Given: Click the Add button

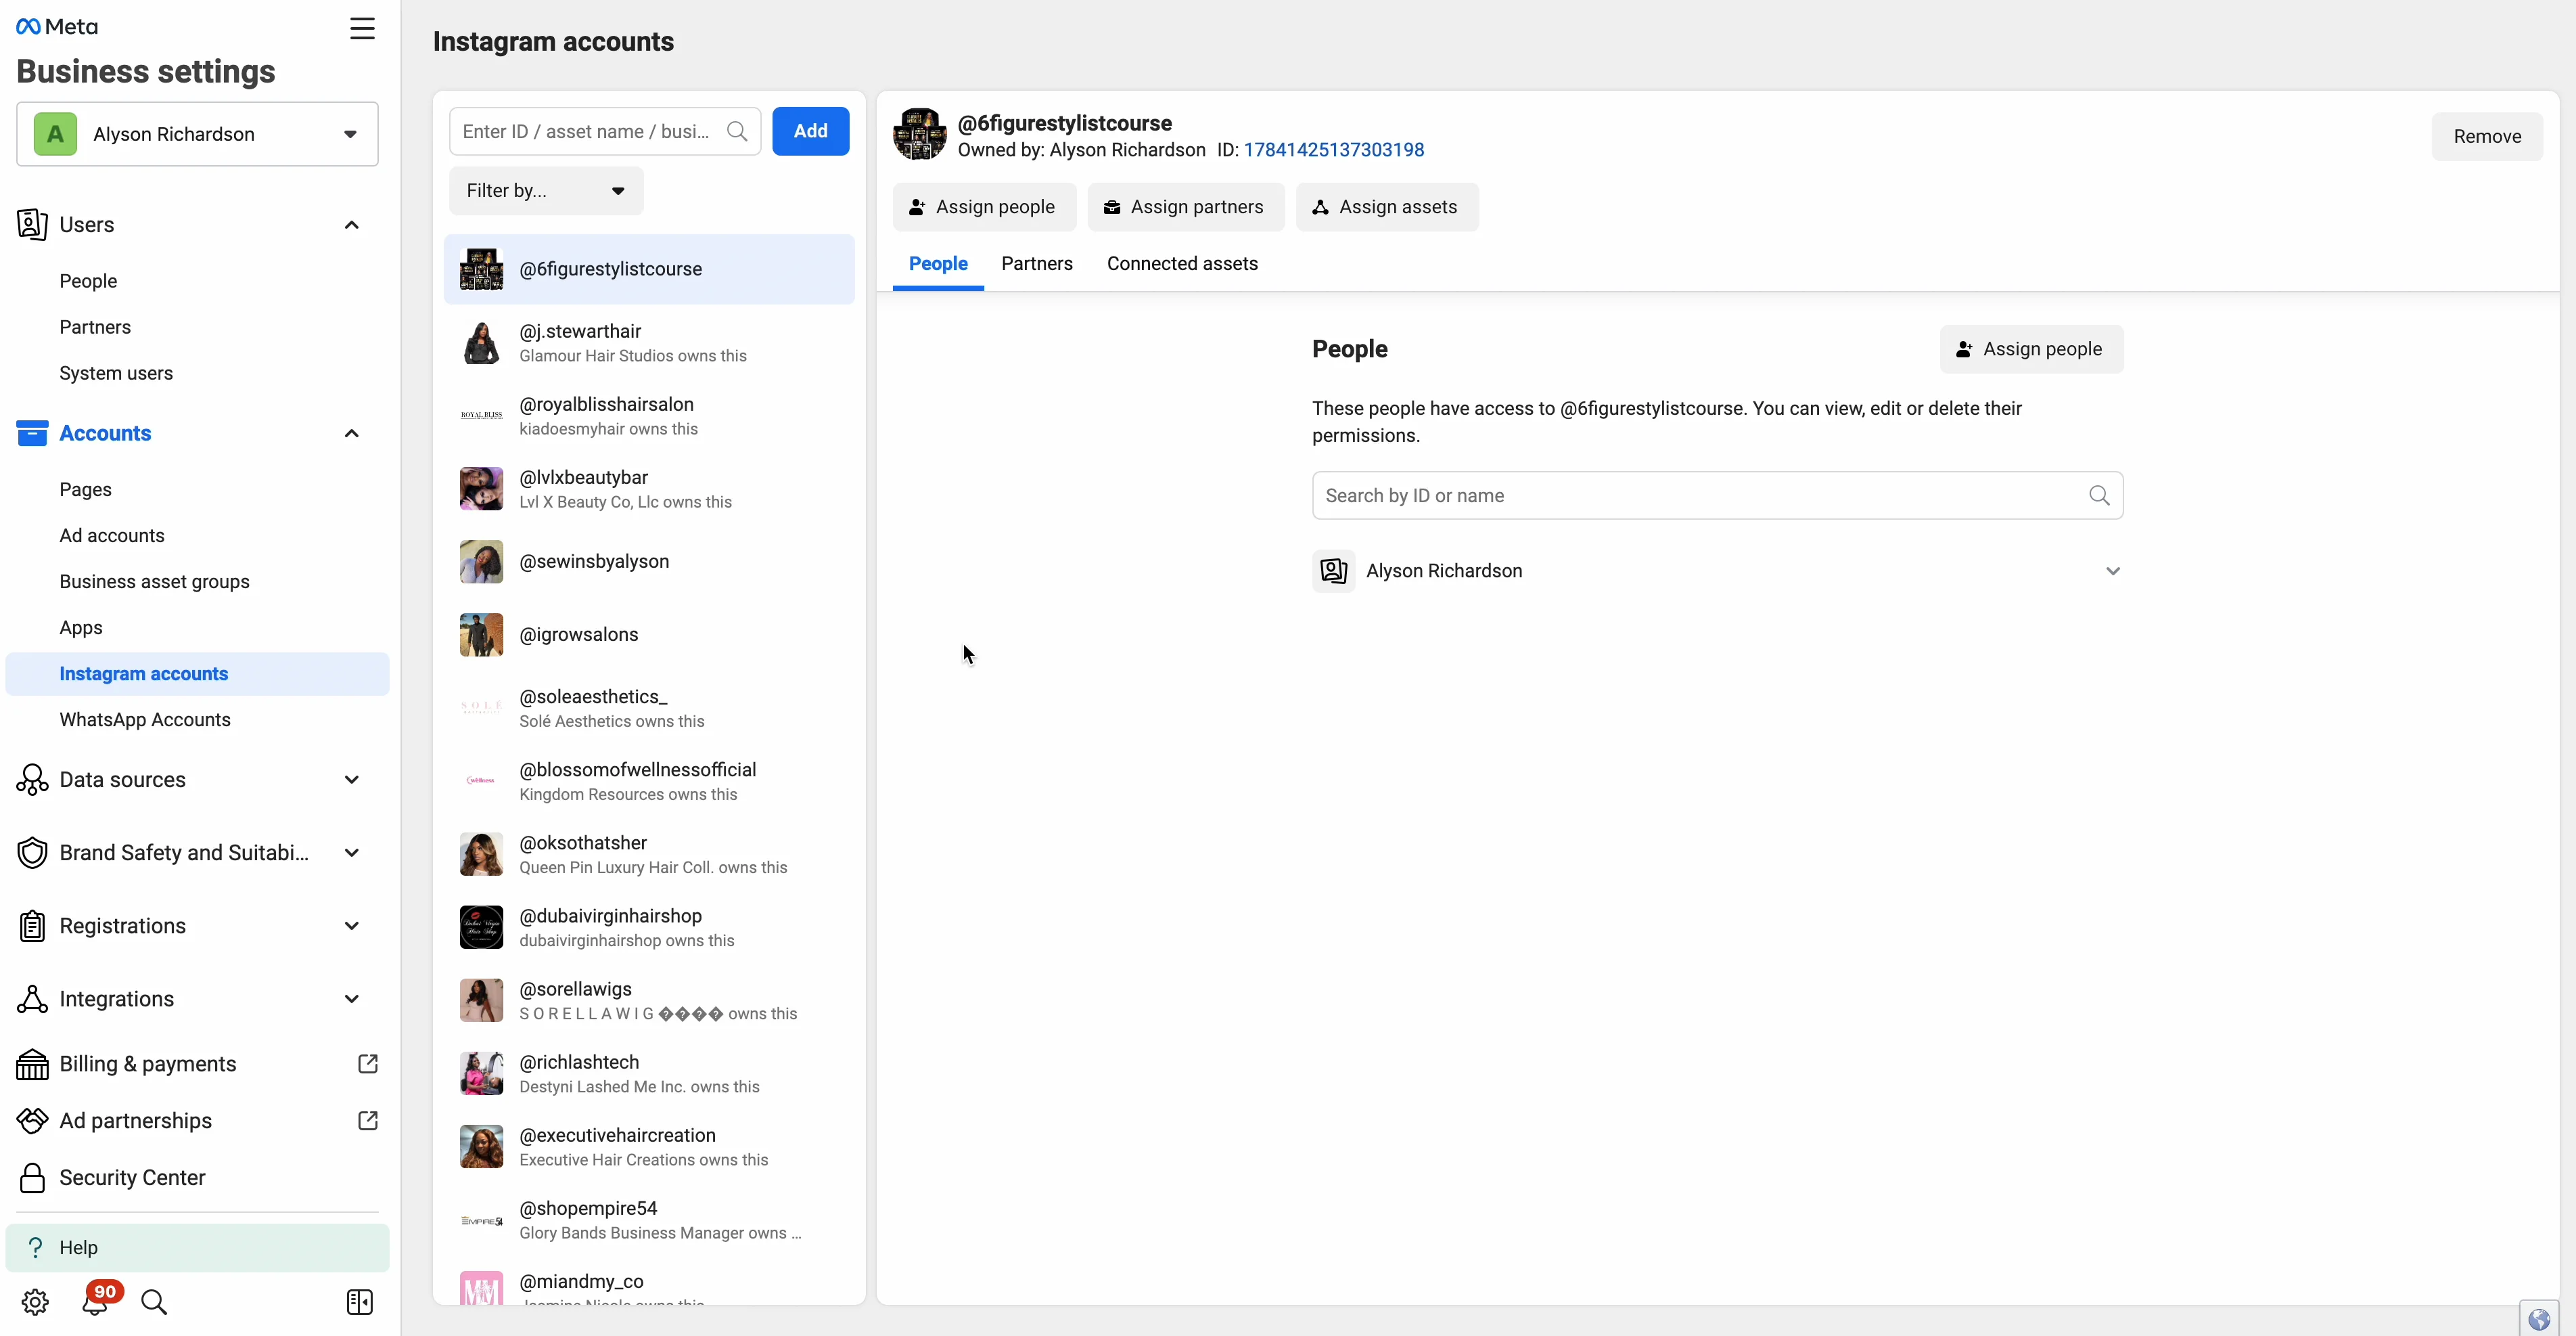Looking at the screenshot, I should pyautogui.click(x=810, y=131).
